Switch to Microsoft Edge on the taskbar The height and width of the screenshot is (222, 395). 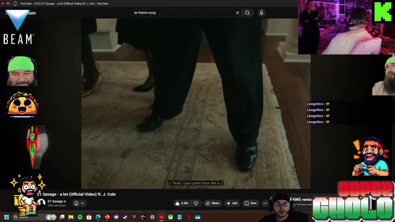coord(98,217)
